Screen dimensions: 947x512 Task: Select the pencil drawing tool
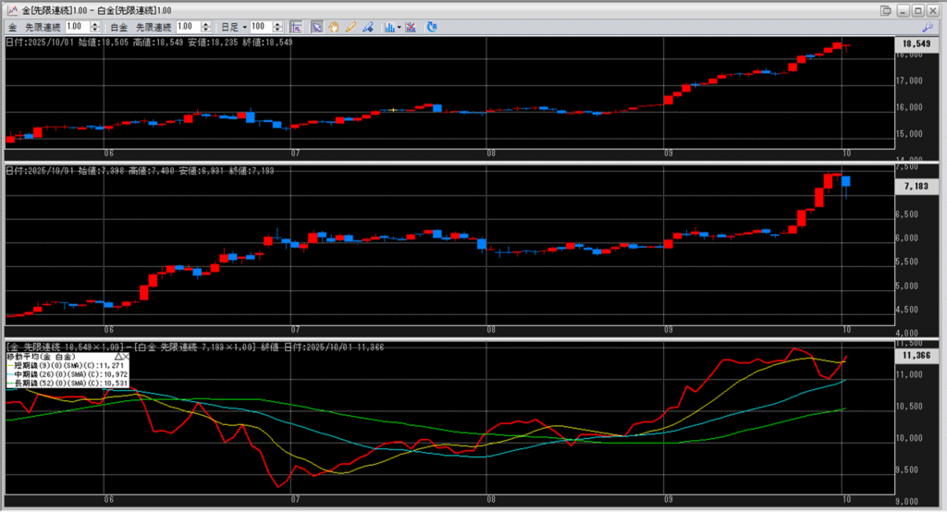[351, 27]
